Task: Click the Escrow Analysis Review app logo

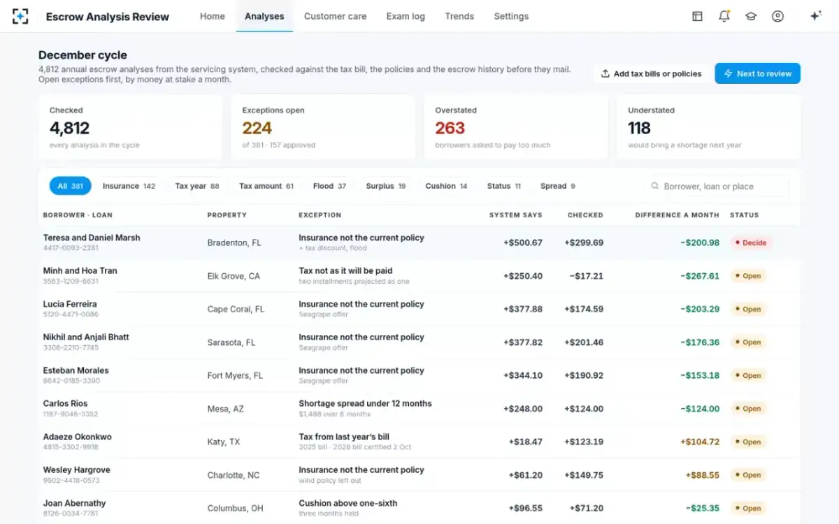Action: [21, 16]
